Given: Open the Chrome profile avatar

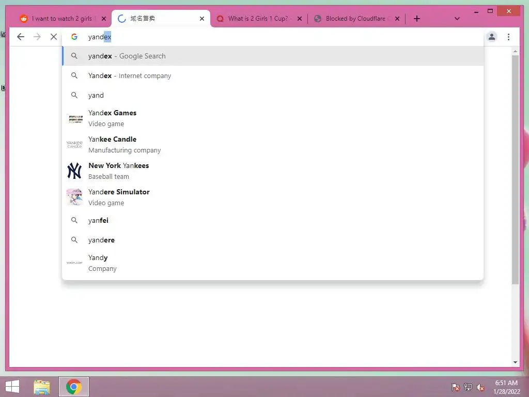Looking at the screenshot, I should pos(492,37).
